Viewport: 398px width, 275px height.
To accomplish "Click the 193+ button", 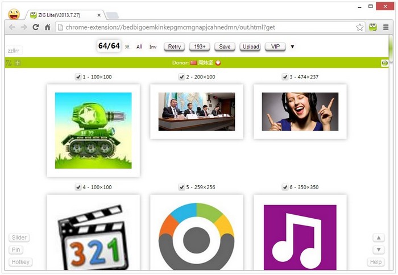I will [200, 47].
